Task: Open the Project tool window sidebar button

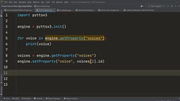Action: (x=1, y=13)
